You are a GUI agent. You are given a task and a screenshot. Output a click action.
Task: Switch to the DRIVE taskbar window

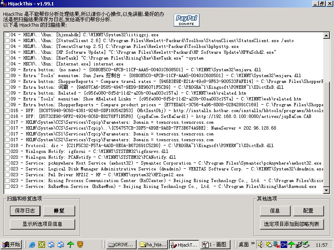click(121, 245)
